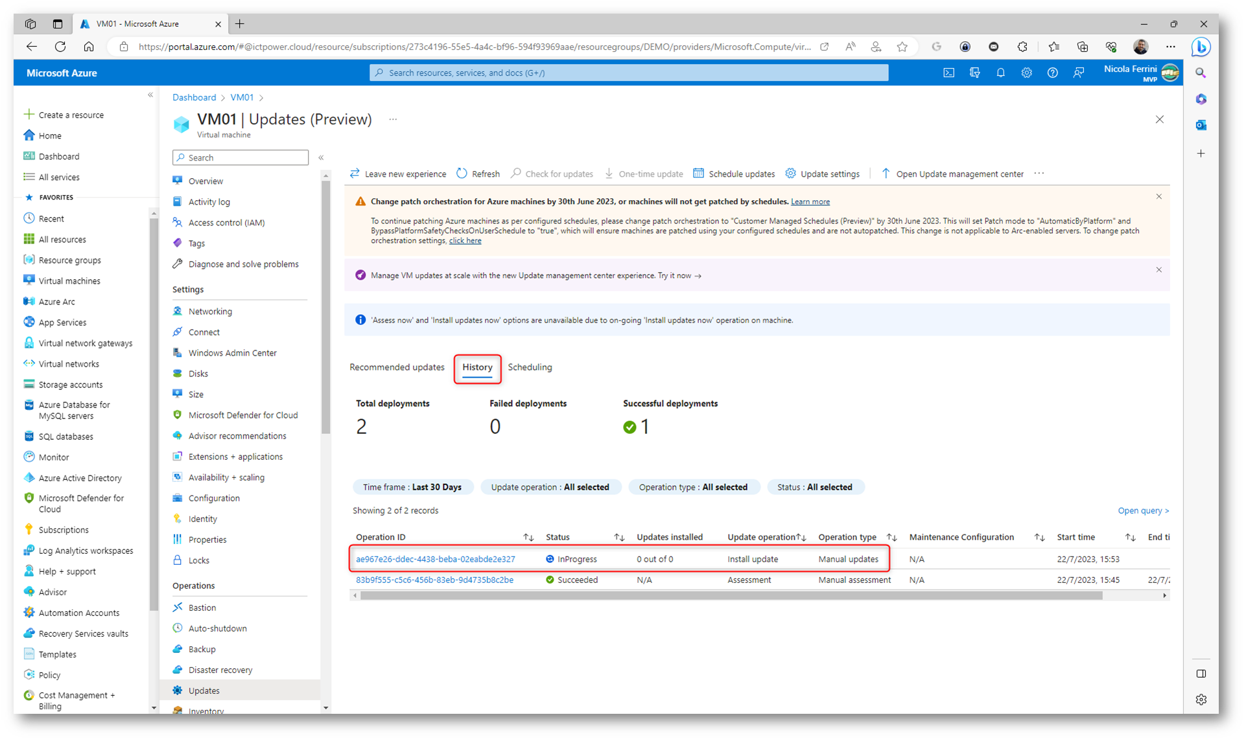Open Access control (IAM)

[x=226, y=222]
